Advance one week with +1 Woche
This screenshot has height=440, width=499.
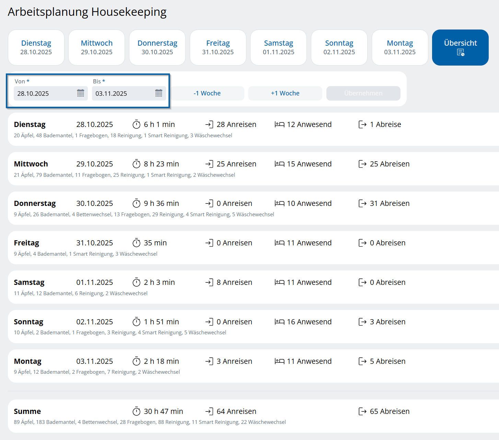(285, 93)
